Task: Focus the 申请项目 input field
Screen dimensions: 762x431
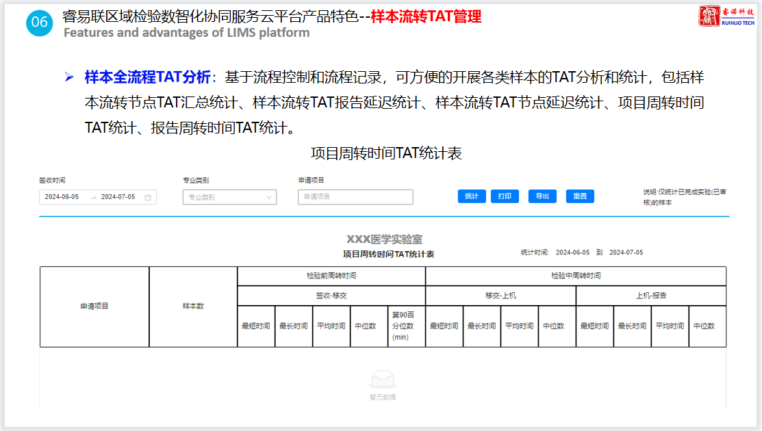Action: [355, 197]
